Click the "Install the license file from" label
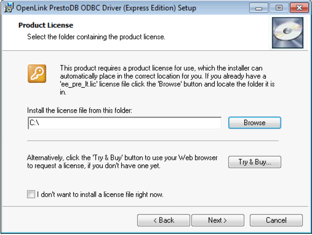 pyautogui.click(x=80, y=110)
